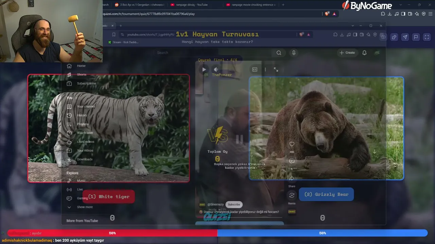
Task: Share the YouTube short
Action: [292, 178]
